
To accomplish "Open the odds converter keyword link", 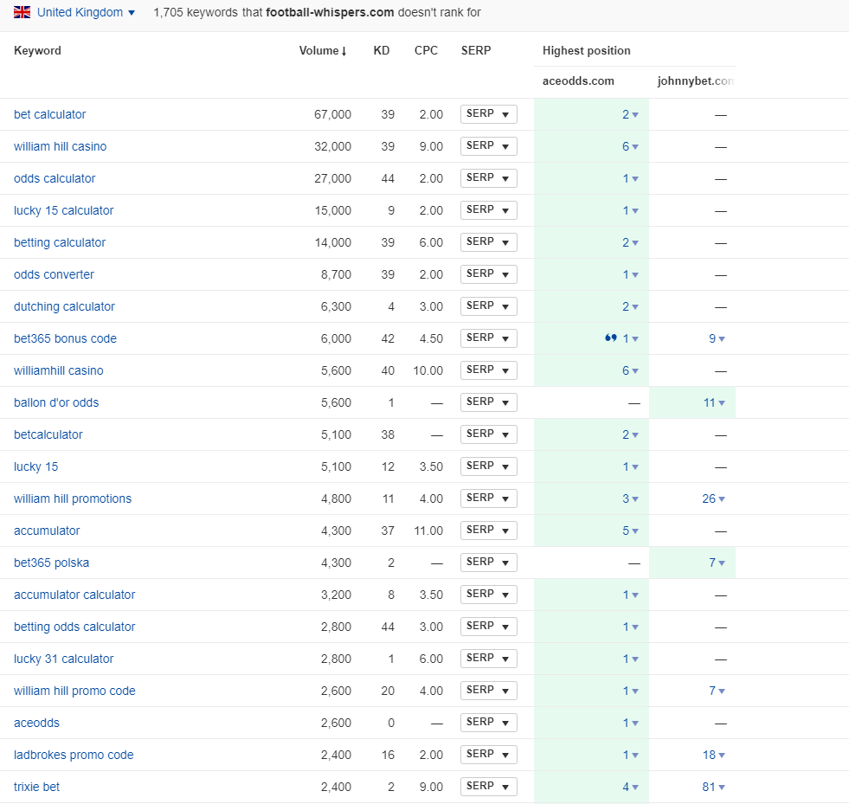I will [55, 274].
